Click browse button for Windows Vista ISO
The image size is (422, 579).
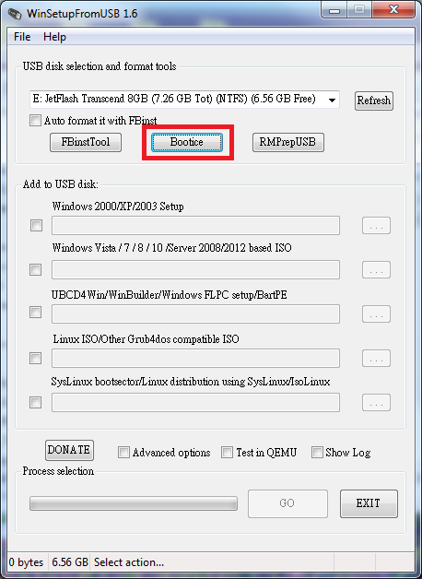tap(376, 270)
